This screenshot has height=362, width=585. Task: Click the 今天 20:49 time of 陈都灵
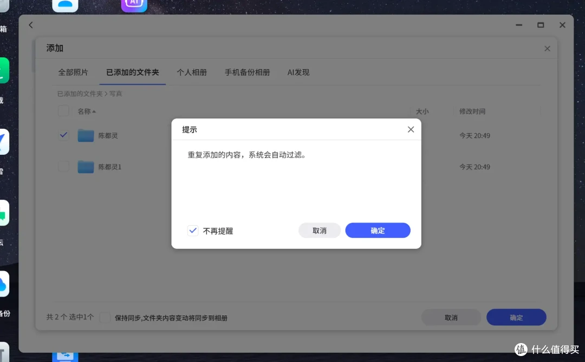click(x=474, y=136)
